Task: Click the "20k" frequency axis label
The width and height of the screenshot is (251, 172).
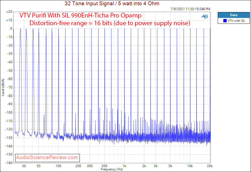Action: [x=210, y=166]
